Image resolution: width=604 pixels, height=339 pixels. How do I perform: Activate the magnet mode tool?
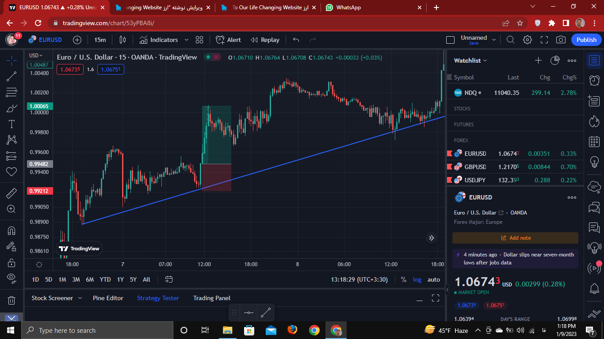(x=11, y=230)
